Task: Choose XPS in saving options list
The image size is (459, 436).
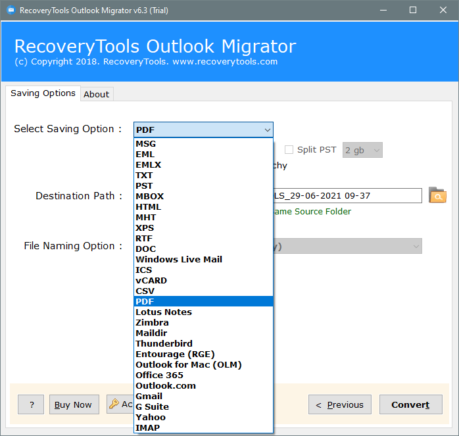Action: pos(203,228)
